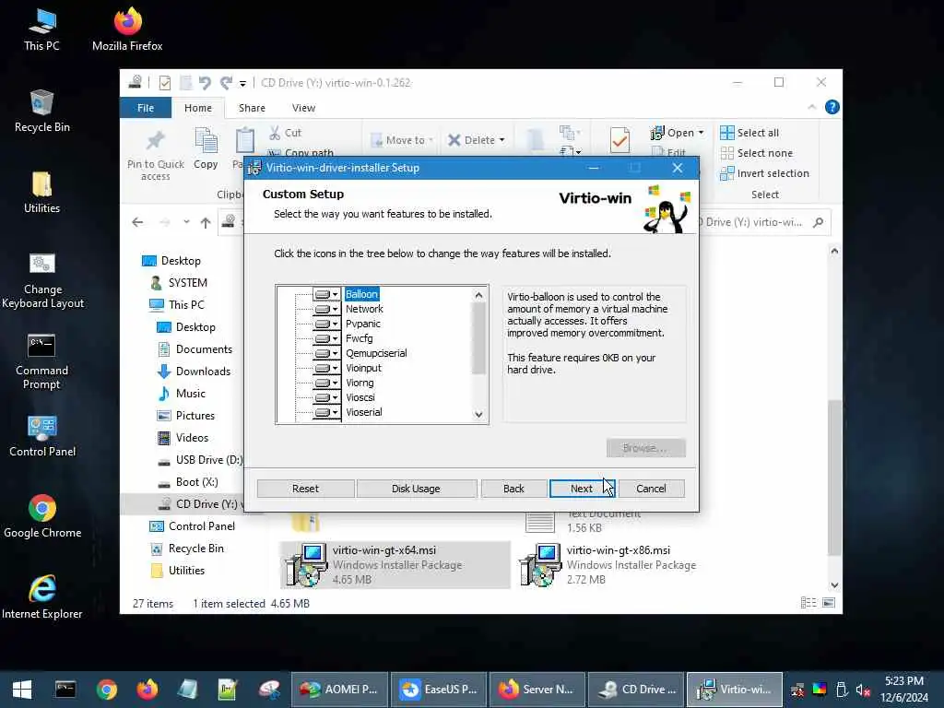Click Select all in Explorer ribbon
This screenshot has height=708, width=944.
pyautogui.click(x=749, y=133)
